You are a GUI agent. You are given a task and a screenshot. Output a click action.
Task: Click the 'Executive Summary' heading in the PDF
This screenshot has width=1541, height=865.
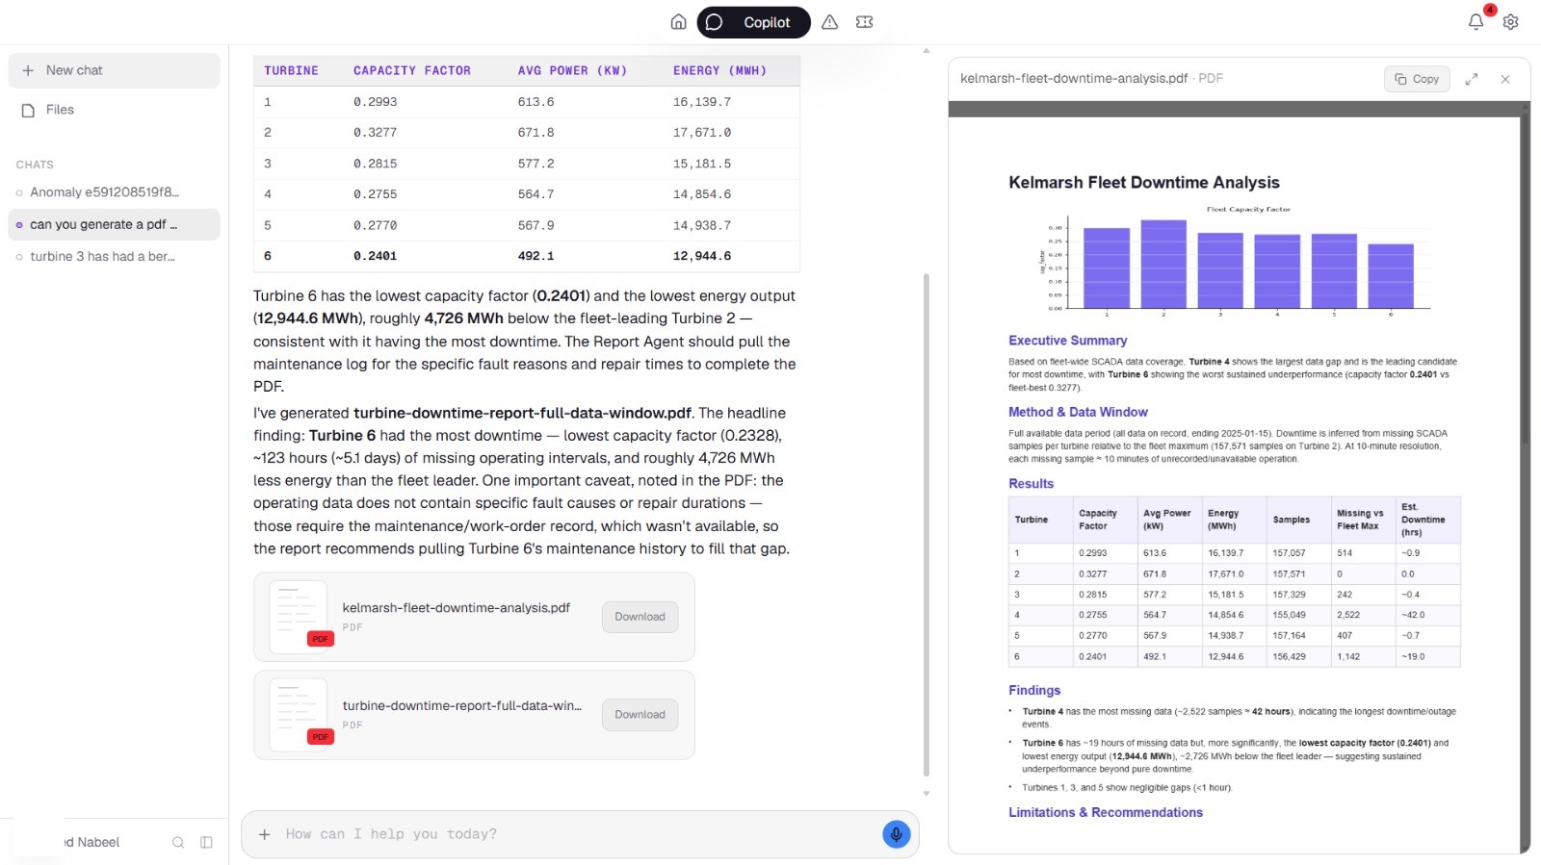point(1067,341)
